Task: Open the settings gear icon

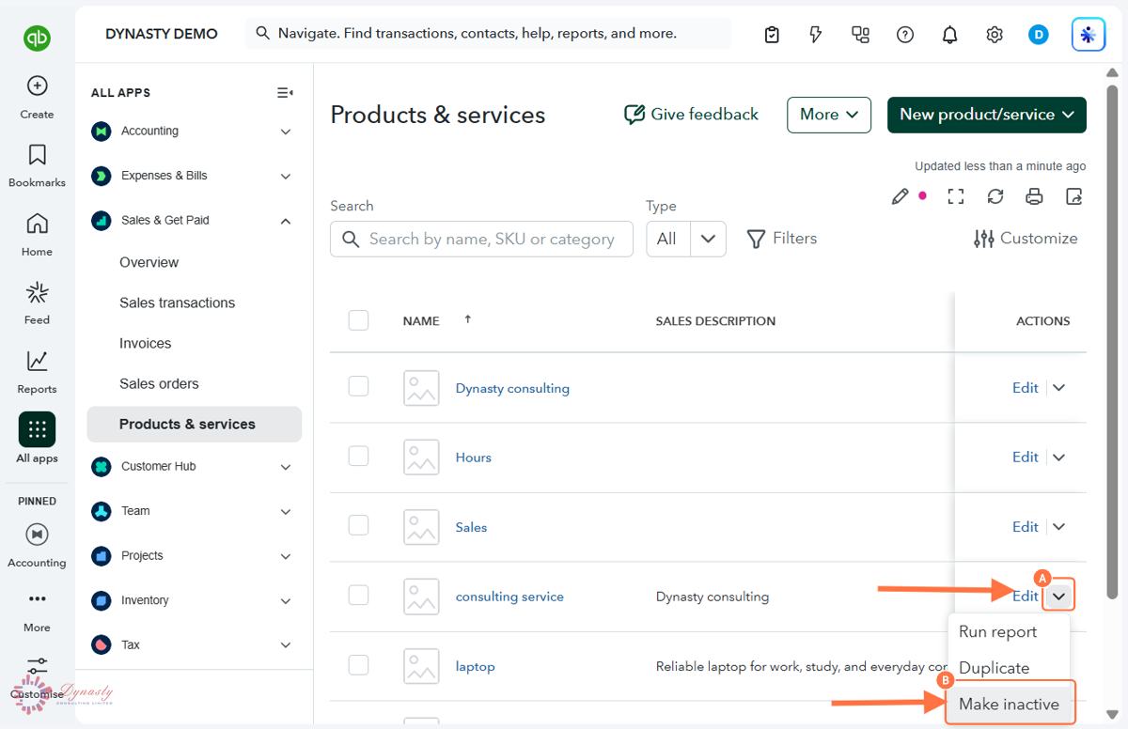Action: click(995, 35)
